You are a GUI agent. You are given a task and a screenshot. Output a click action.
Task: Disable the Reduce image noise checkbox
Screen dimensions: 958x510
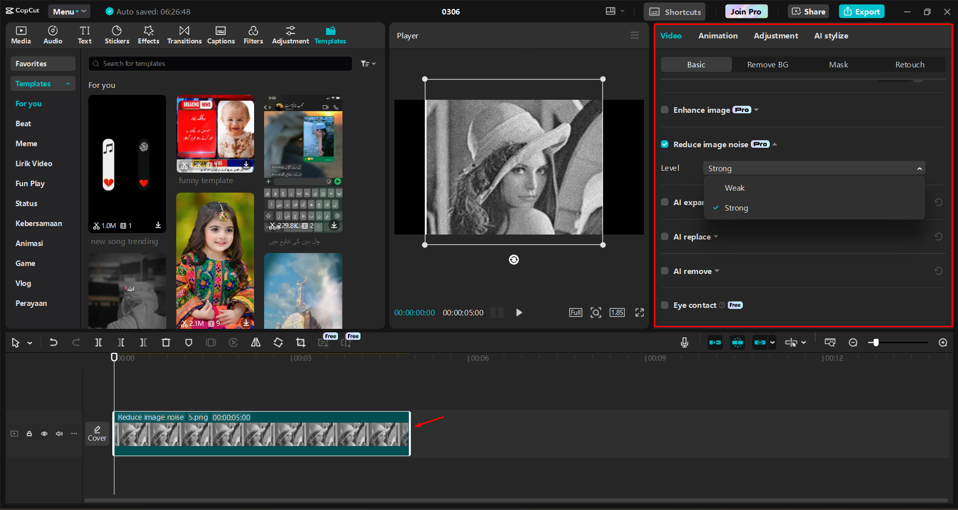[664, 144]
